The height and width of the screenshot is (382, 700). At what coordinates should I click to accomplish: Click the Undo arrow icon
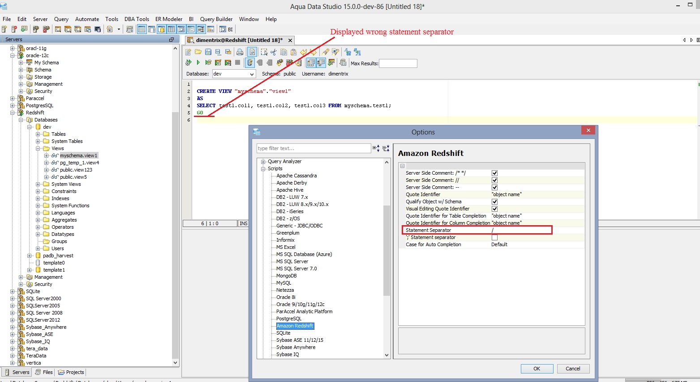click(x=304, y=52)
